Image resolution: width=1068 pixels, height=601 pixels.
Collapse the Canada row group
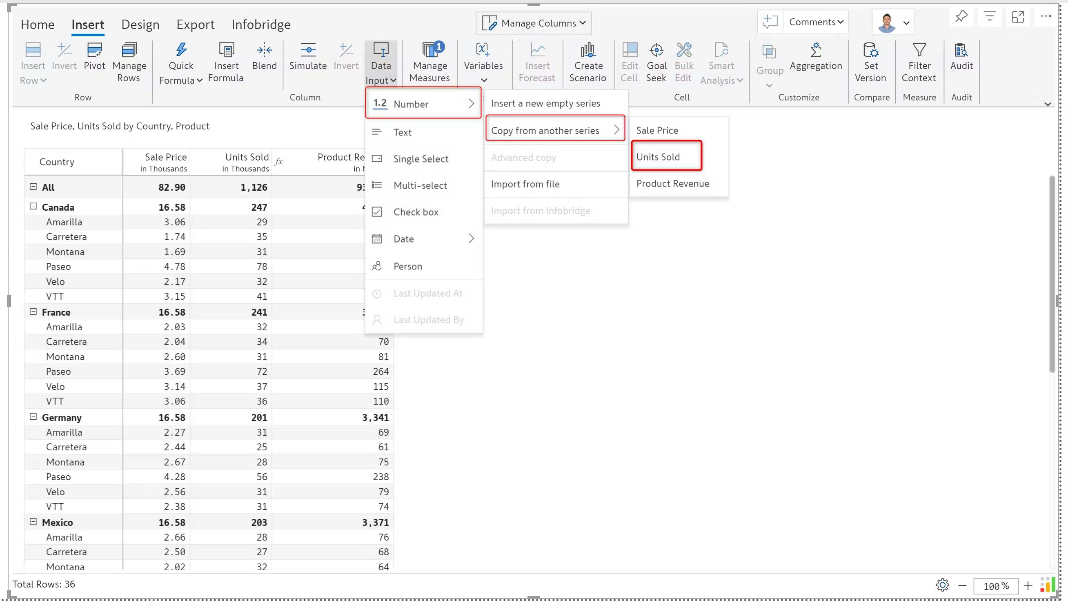pyautogui.click(x=33, y=207)
